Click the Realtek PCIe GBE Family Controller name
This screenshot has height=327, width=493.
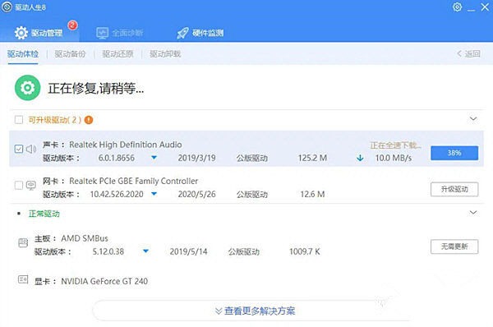(133, 181)
